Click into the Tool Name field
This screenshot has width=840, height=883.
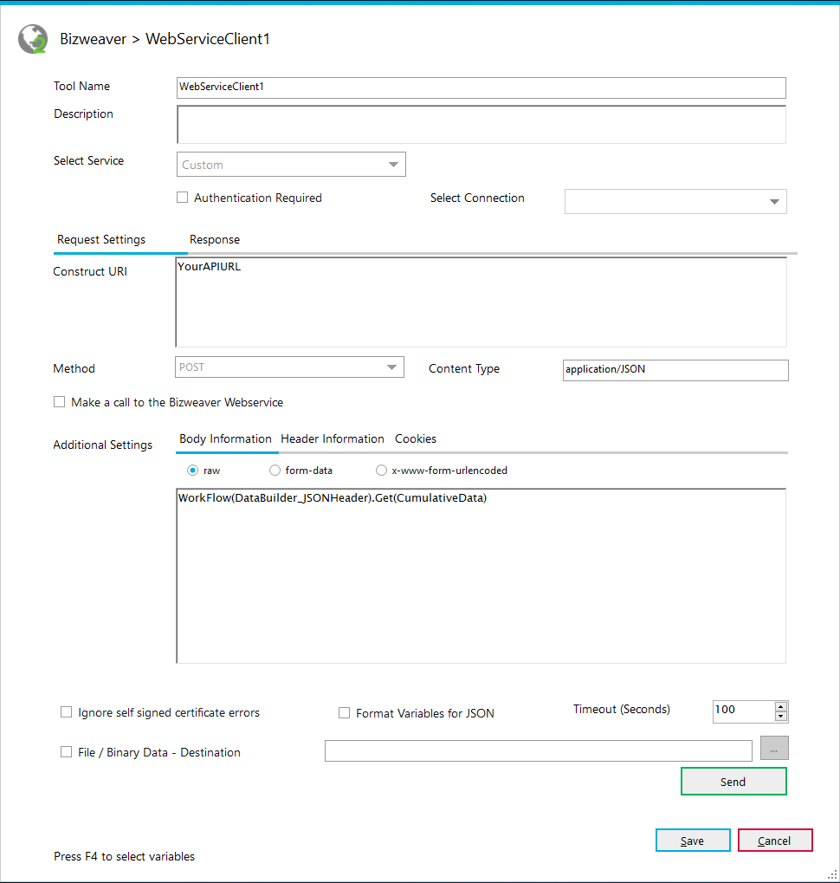[481, 88]
